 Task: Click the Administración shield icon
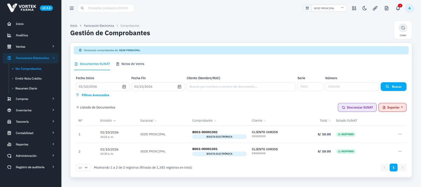[9, 156]
